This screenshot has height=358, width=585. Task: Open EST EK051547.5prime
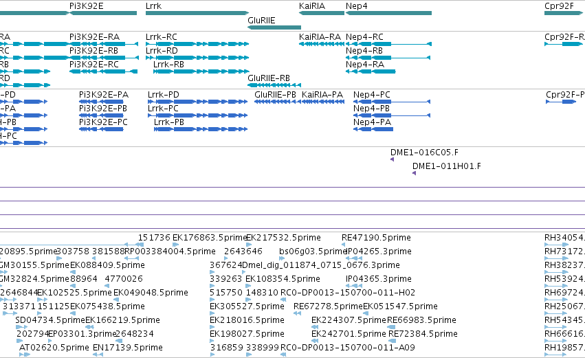click(x=400, y=306)
